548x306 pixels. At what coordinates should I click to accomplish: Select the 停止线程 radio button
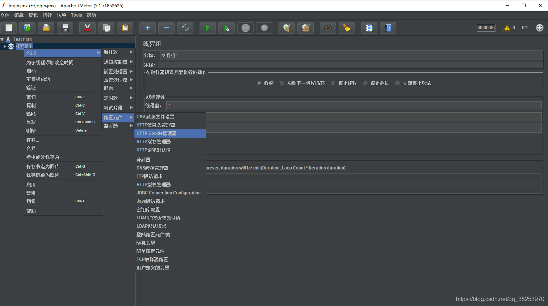(x=333, y=83)
